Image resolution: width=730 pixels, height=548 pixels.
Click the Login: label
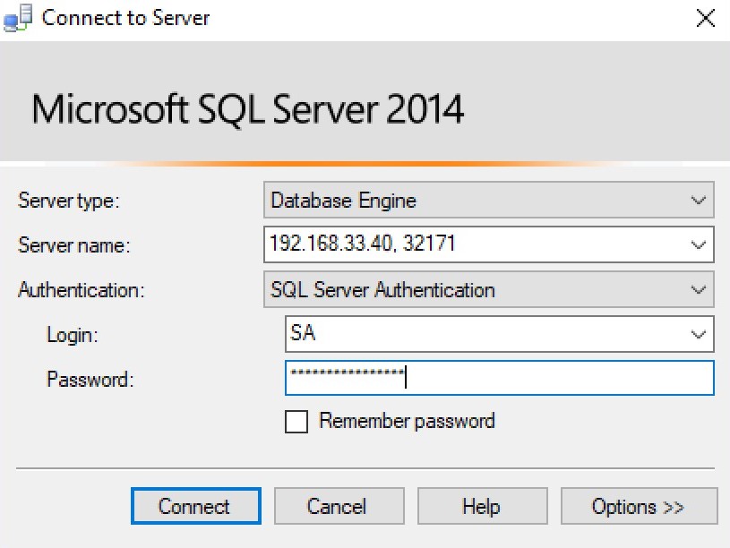tap(73, 335)
